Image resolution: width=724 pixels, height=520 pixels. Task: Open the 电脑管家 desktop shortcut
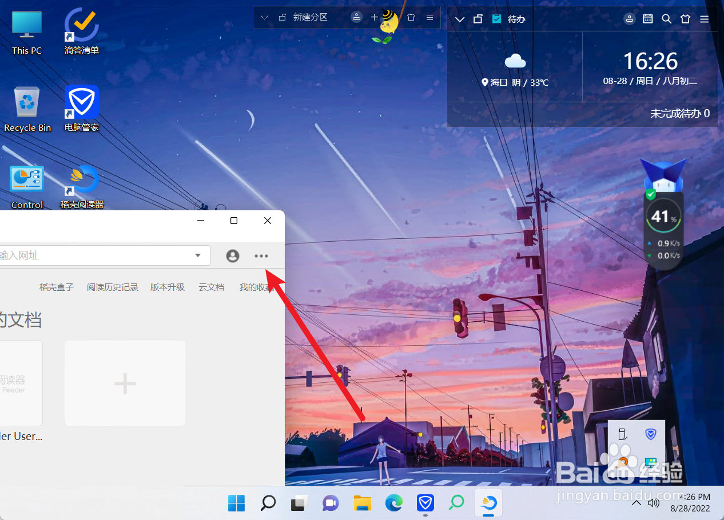[82, 109]
